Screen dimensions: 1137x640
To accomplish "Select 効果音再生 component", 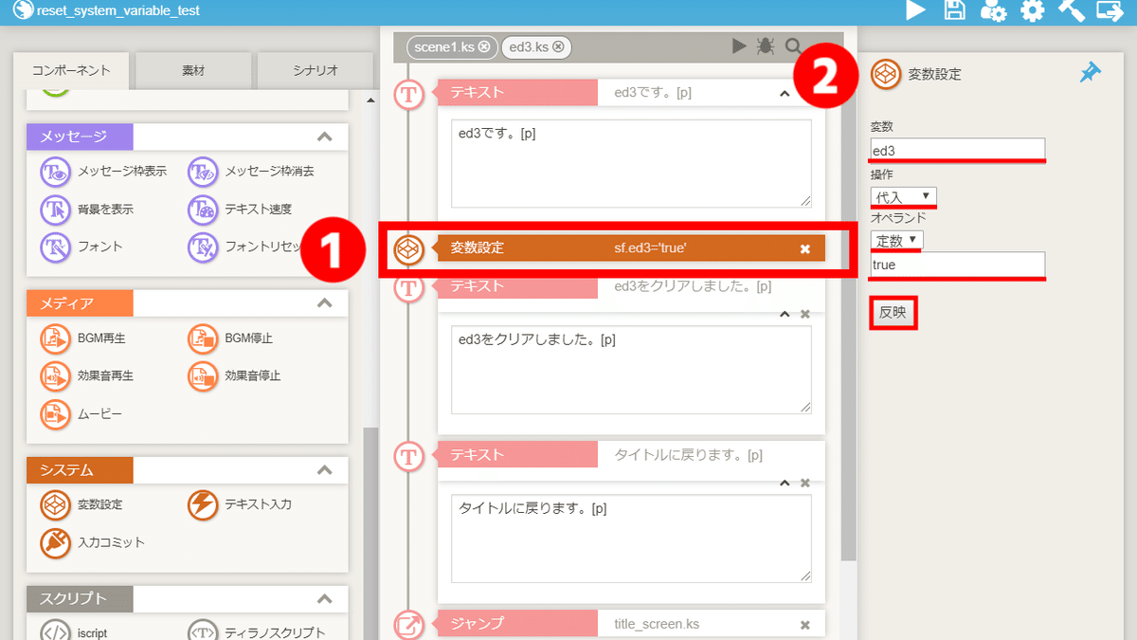I will (87, 375).
